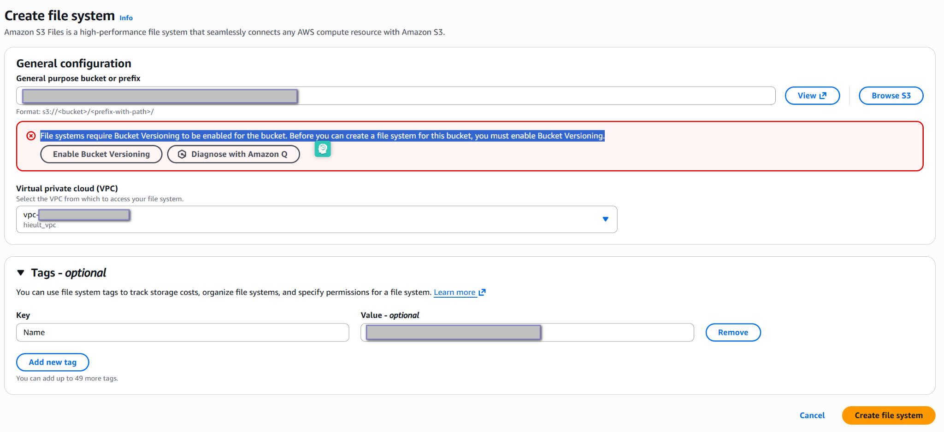
Task: Cancel the file system creation
Action: pos(812,415)
